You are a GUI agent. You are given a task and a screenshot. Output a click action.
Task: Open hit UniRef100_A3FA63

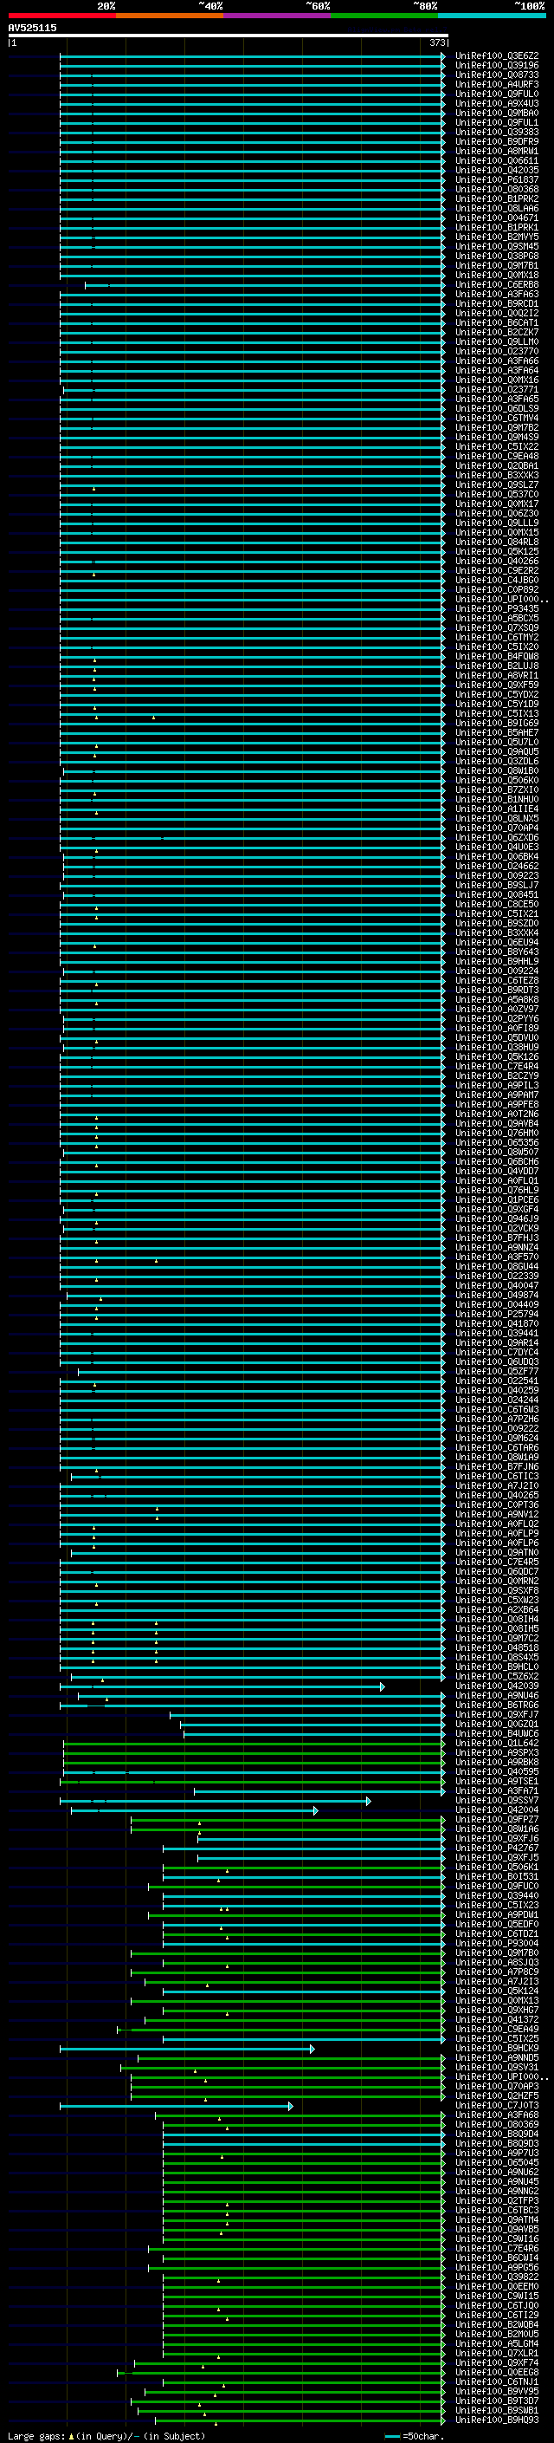[497, 294]
